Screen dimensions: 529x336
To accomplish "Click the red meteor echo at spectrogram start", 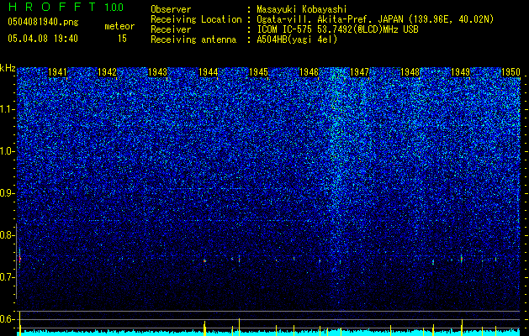I will pos(20,259).
